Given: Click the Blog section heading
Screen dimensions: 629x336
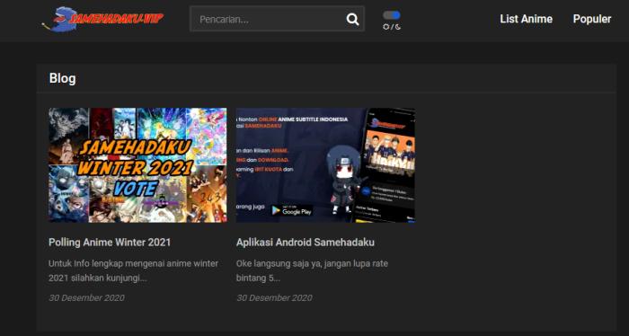Looking at the screenshot, I should click(x=62, y=78).
